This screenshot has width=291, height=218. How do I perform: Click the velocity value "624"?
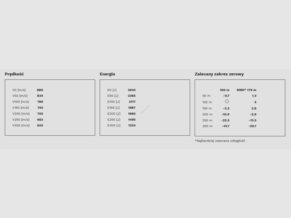(x=40, y=126)
